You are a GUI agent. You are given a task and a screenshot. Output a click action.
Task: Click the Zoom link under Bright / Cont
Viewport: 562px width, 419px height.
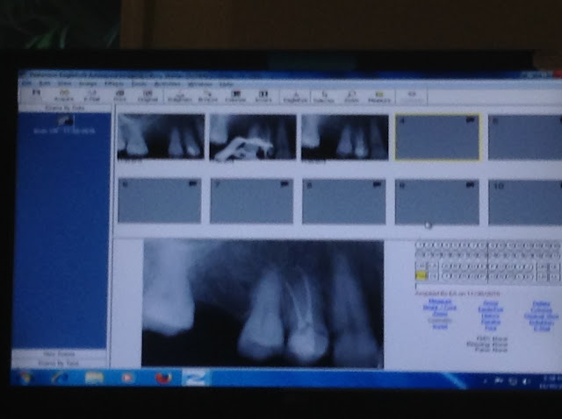pos(439,314)
